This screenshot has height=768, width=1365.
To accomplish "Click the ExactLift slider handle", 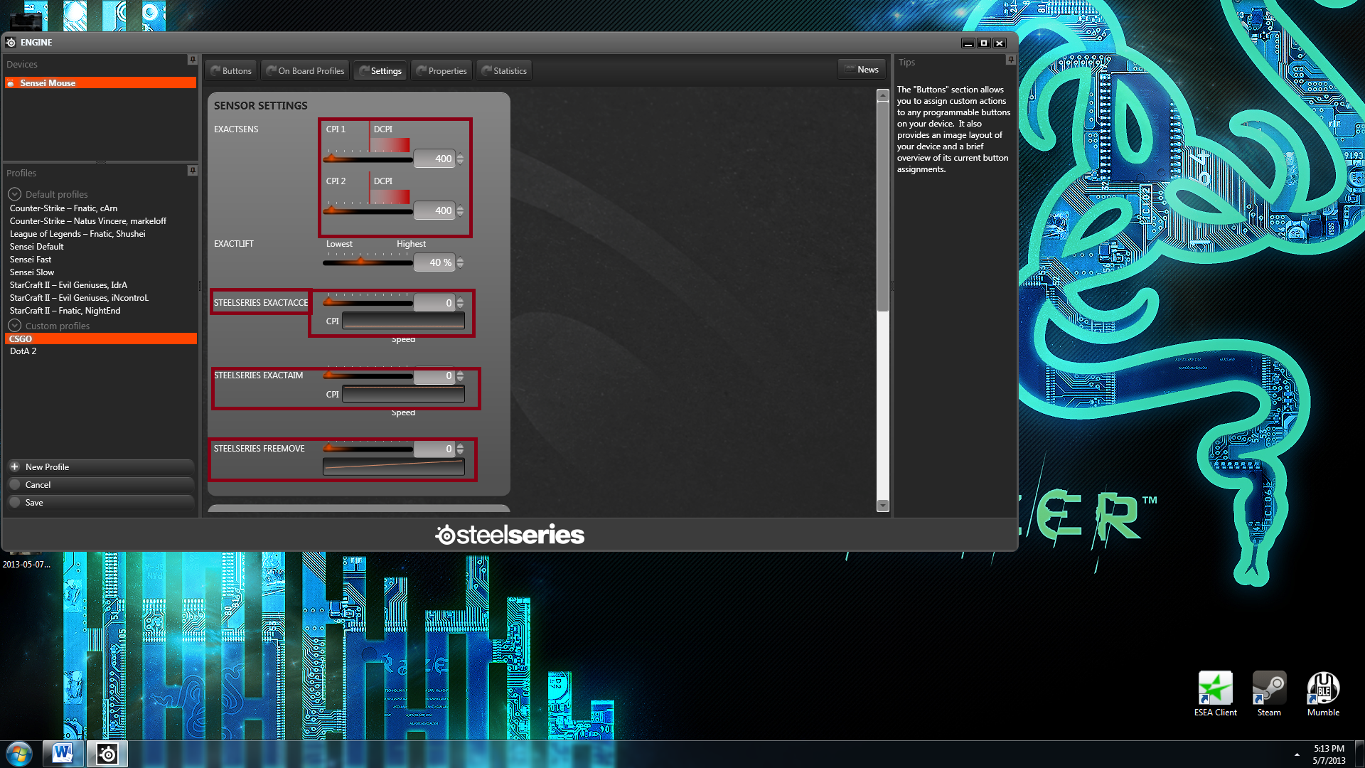I will pos(361,262).
